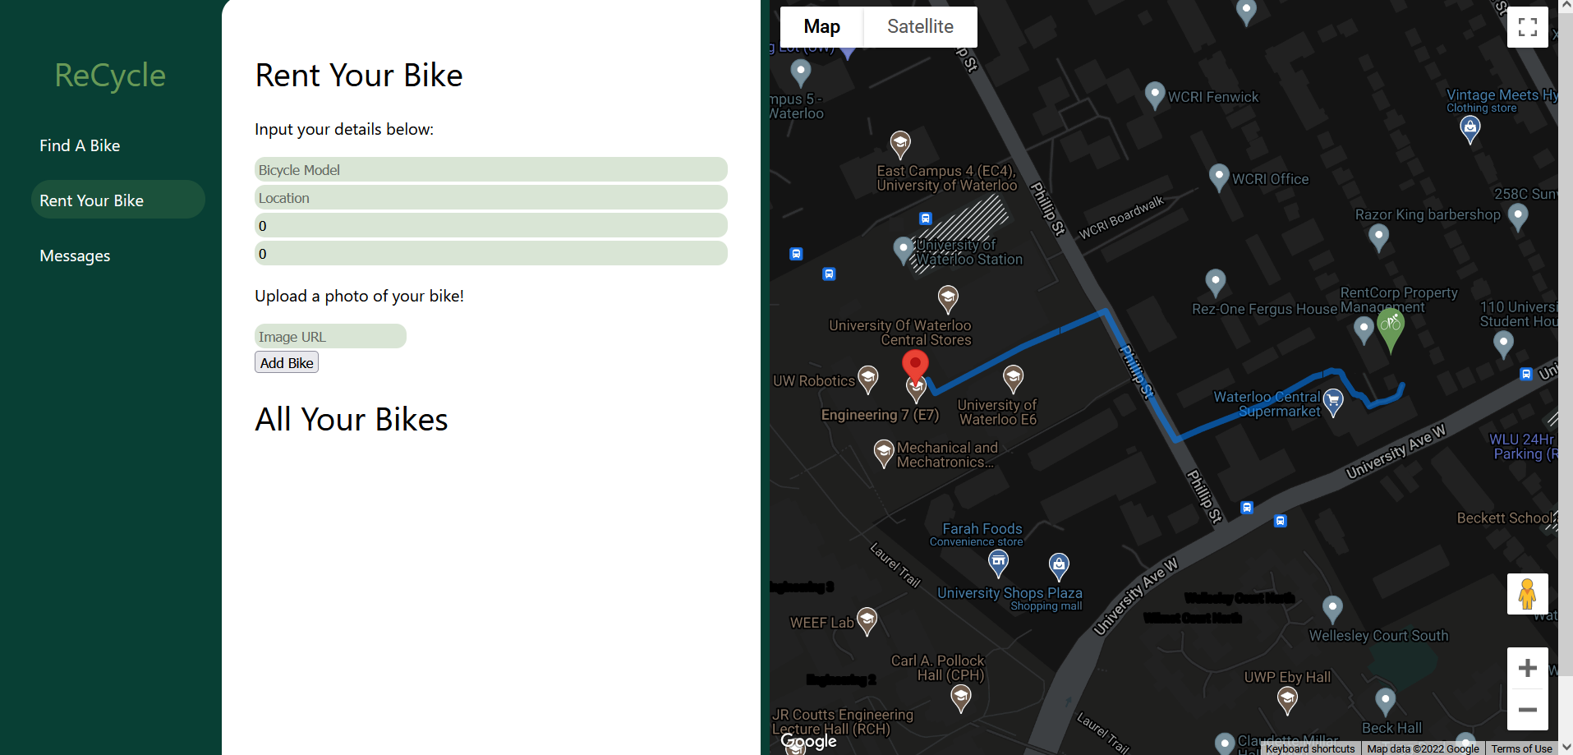Viewport: 1573px width, 755px height.
Task: Click the Add Bike button
Action: 287,362
